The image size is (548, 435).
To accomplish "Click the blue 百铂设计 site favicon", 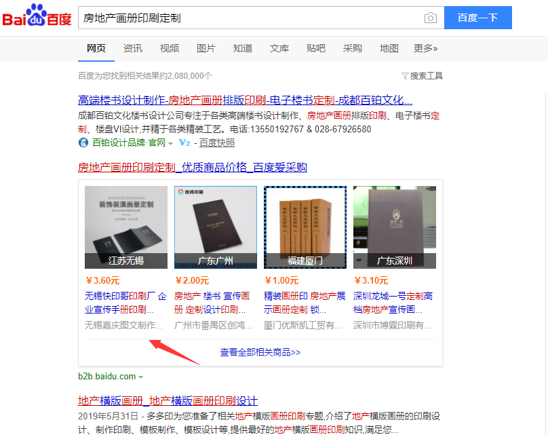I will [83, 143].
